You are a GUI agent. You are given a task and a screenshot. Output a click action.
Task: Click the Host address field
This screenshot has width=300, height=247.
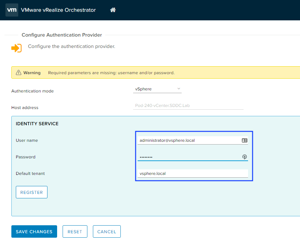point(188,106)
